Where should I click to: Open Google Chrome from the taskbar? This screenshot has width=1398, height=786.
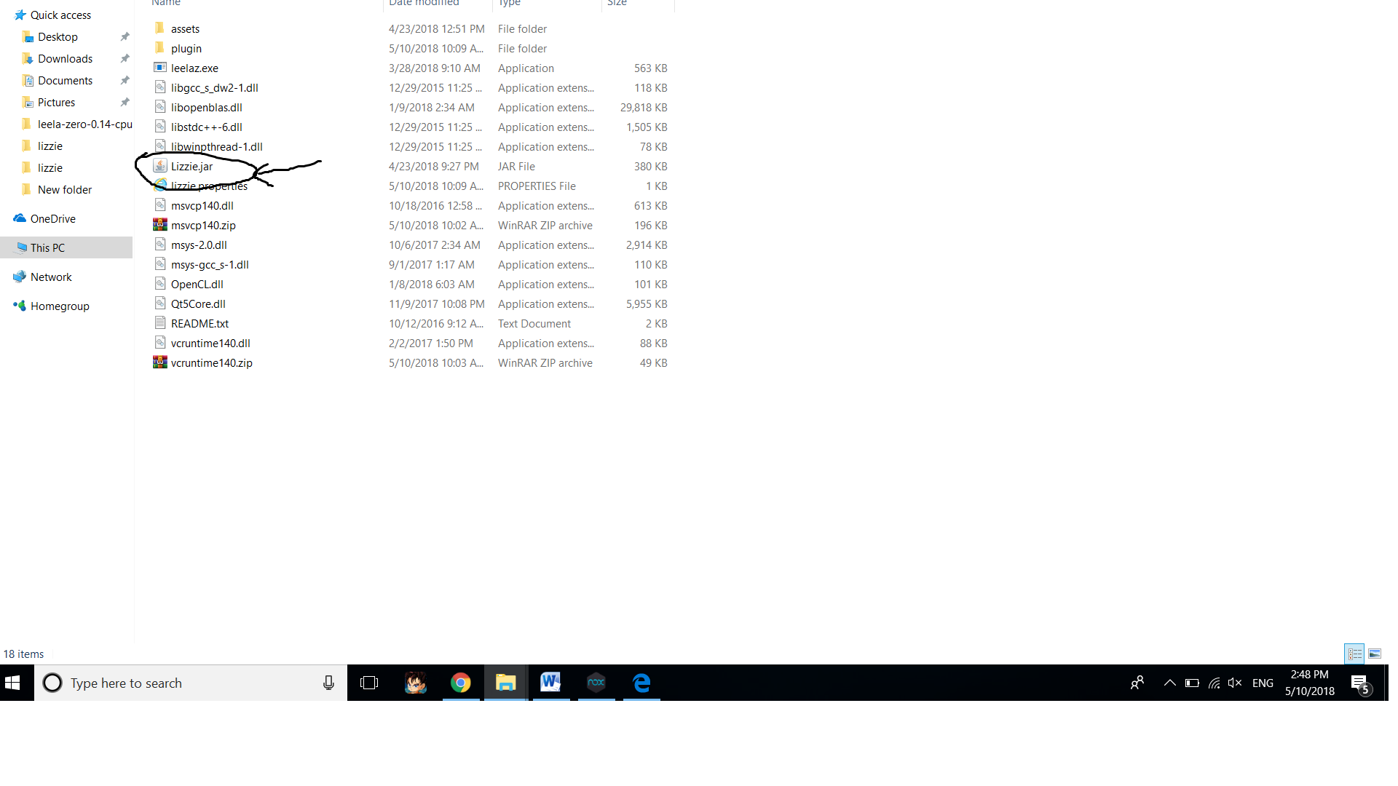461,683
